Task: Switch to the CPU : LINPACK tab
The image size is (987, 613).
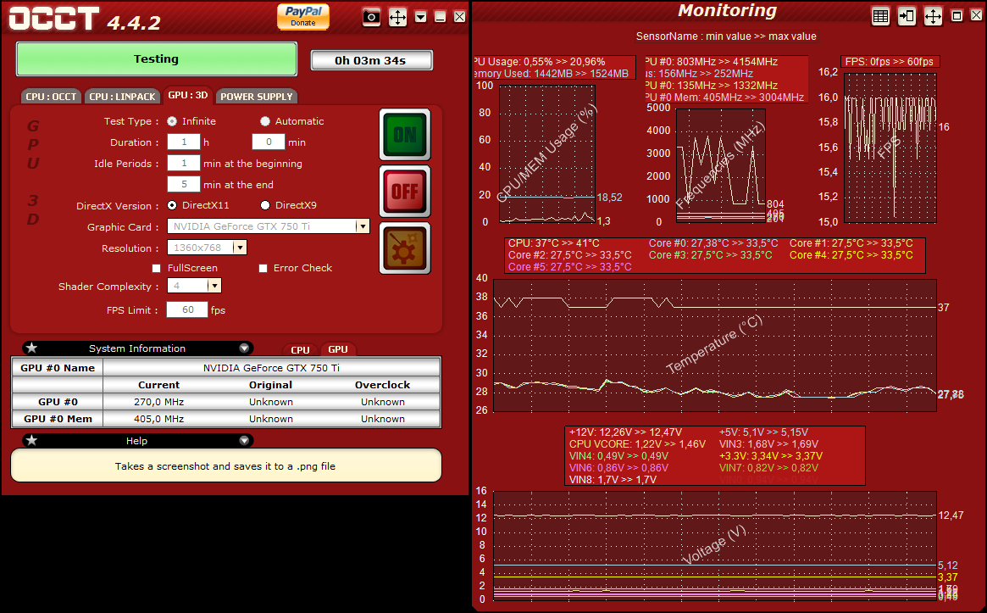Action: tap(122, 97)
